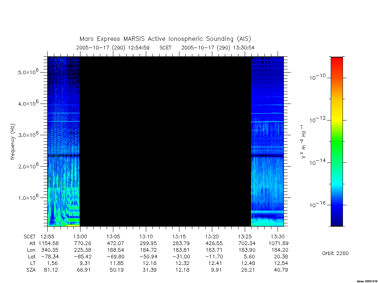The height and width of the screenshot is (283, 378).
Task: Click the altitude value '1154.58'
Action: tap(49, 243)
